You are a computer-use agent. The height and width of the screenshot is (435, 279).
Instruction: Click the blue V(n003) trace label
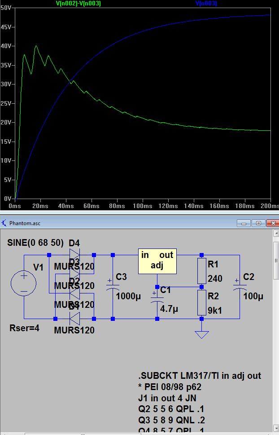click(206, 3)
